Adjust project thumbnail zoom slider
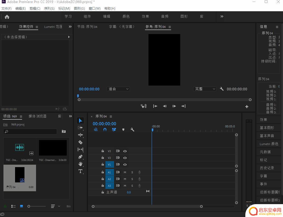 pyautogui.click(x=37, y=206)
